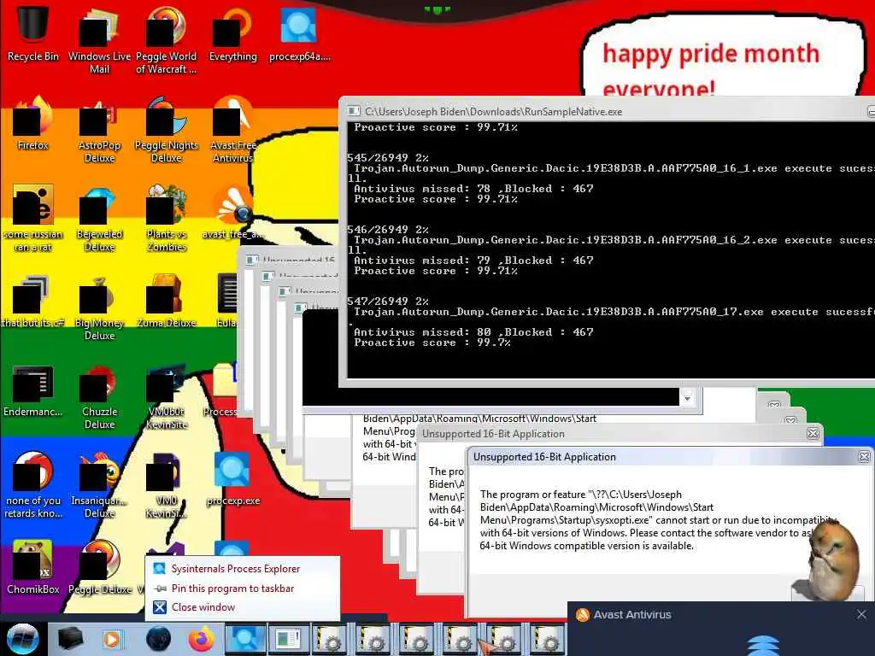Screen dimensions: 875x656
Task: Click 'Antivirus missed: 79' console line
Action: 473,261
